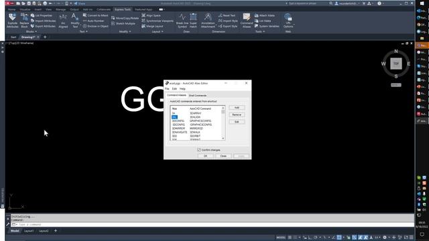Click the MODEL status bar button
Image resolution: width=429 pixels, height=241 pixels.
click(281, 238)
